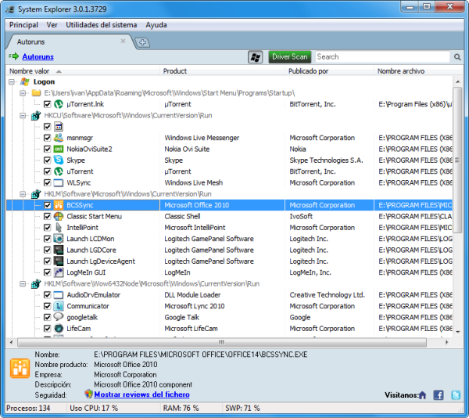Click the Skype row icon
The image size is (469, 418).
[x=59, y=160]
